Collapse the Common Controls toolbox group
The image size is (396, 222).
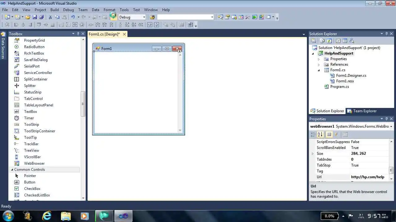12,170
